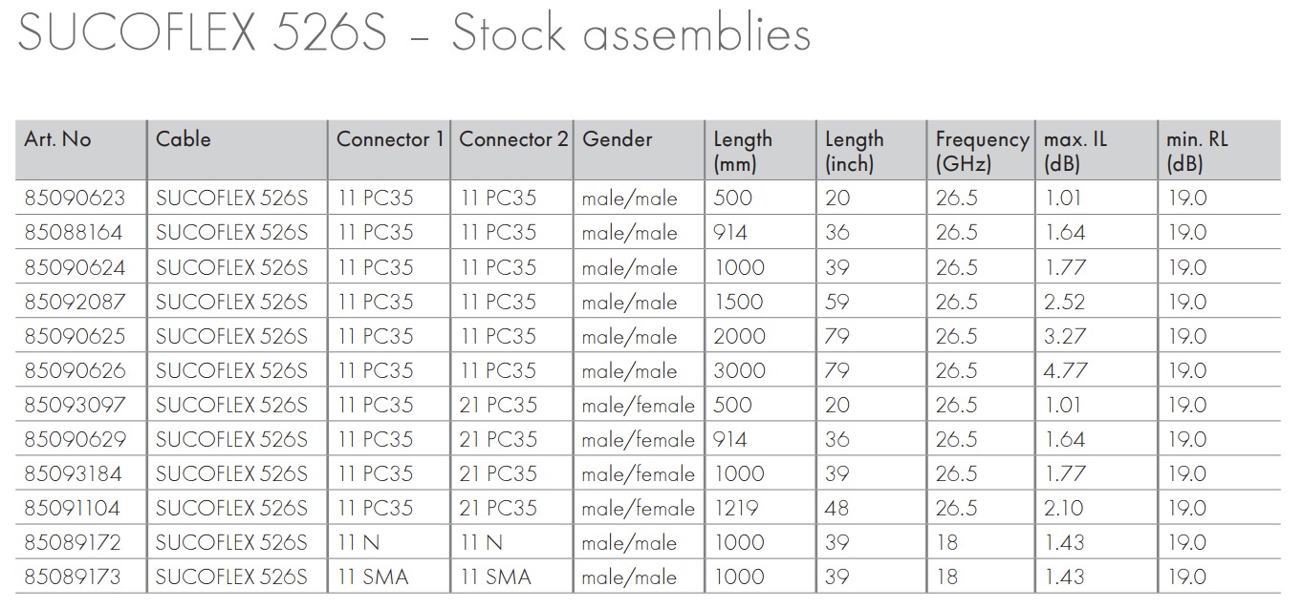Click the SUCOFLEX 526S Stock assemblies title

pos(414,34)
